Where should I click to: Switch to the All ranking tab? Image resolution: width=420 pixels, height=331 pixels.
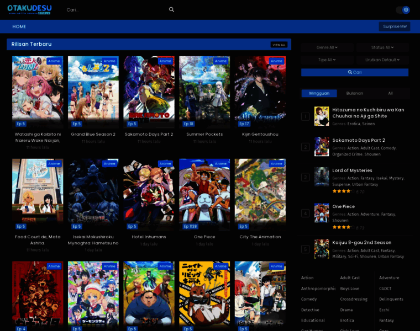coord(390,93)
